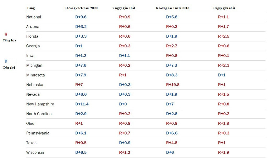Select the "Khoảng cách năm 2020" column header

coord(81,8)
